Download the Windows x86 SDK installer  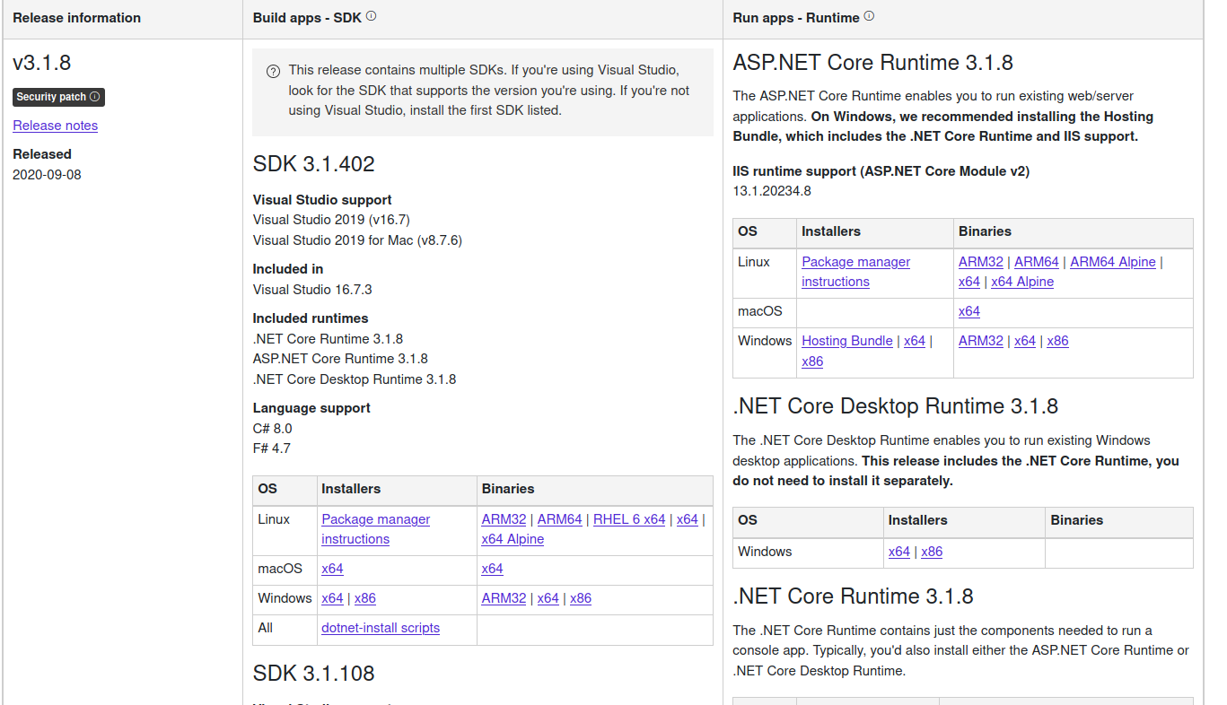coord(364,597)
